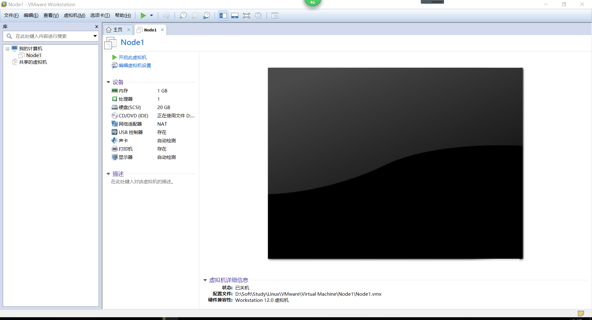Click the large Node1 VM header icon
The image size is (592, 320).
coord(110,43)
